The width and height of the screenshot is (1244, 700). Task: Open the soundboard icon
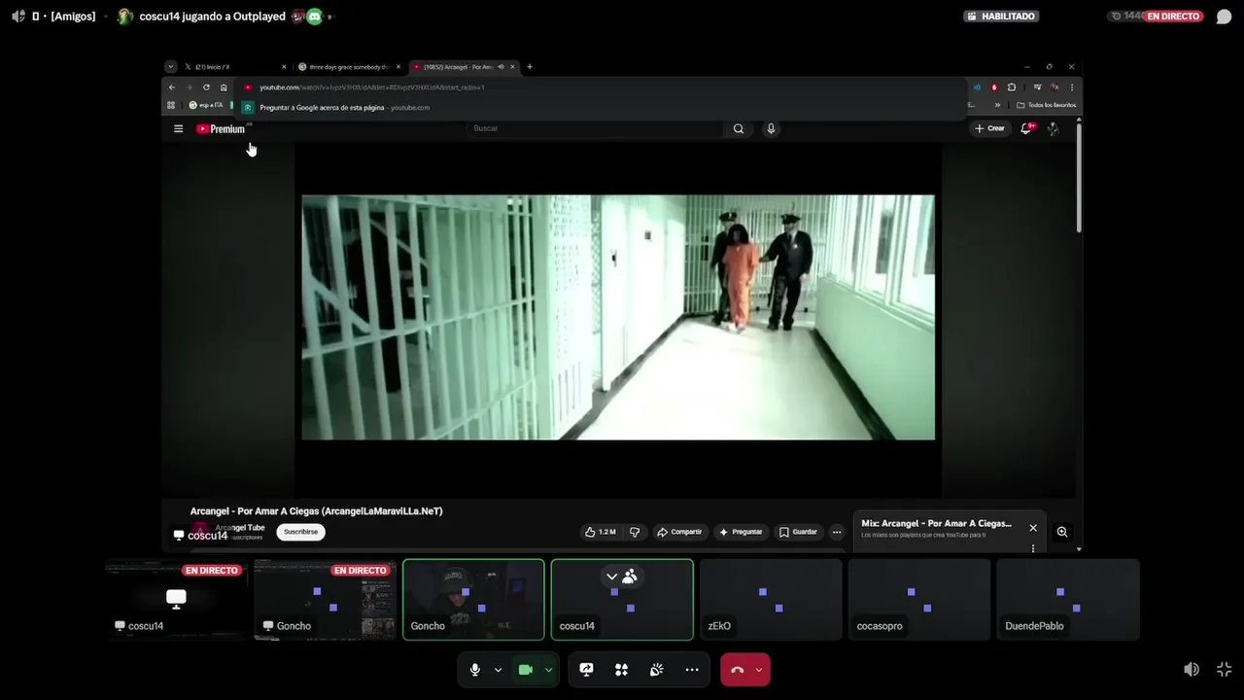pyautogui.click(x=656, y=670)
